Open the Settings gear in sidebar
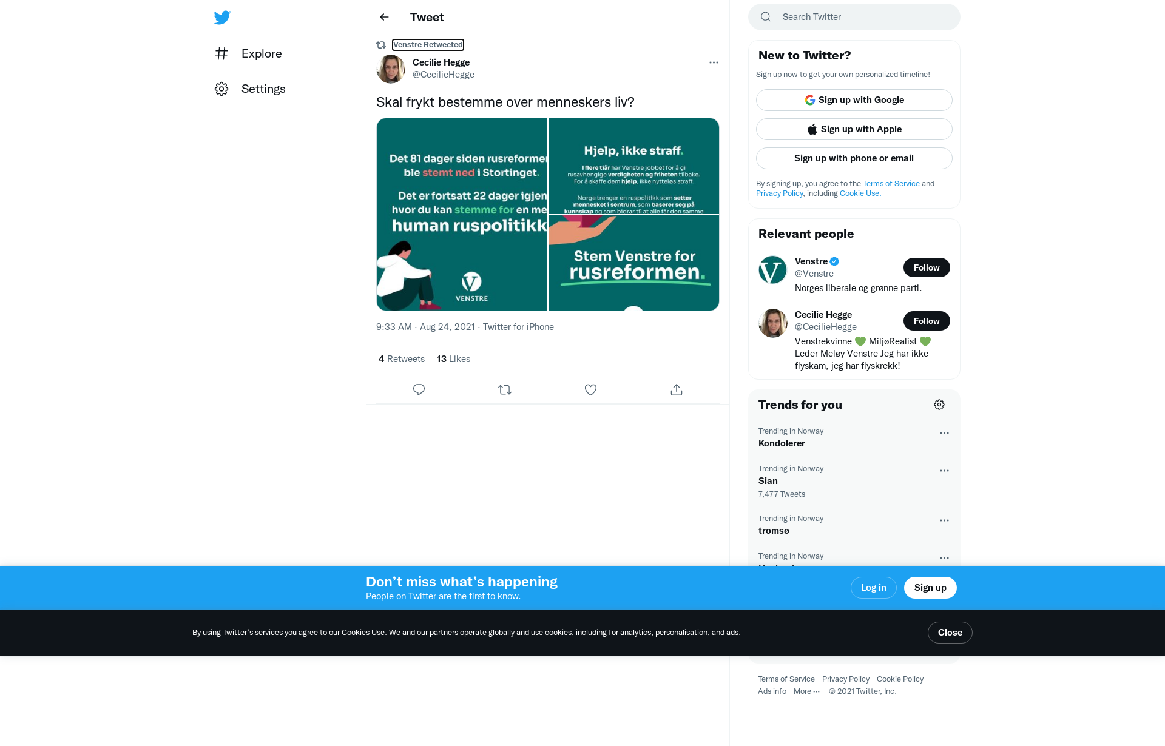 [221, 89]
